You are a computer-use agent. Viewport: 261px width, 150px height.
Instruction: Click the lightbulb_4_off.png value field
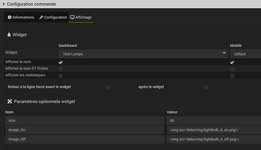point(214,139)
